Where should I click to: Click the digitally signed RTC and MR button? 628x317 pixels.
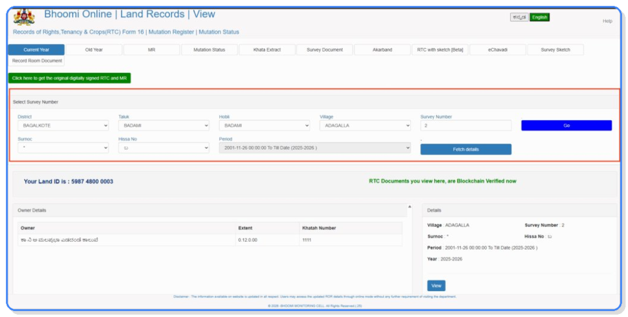[69, 78]
